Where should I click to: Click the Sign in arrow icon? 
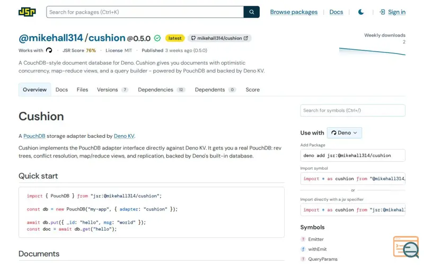tap(382, 12)
